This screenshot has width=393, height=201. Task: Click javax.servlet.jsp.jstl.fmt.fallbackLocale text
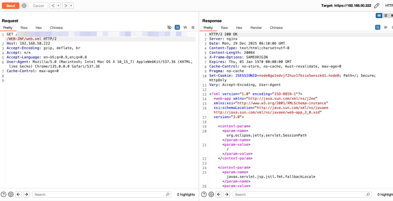click(271, 177)
